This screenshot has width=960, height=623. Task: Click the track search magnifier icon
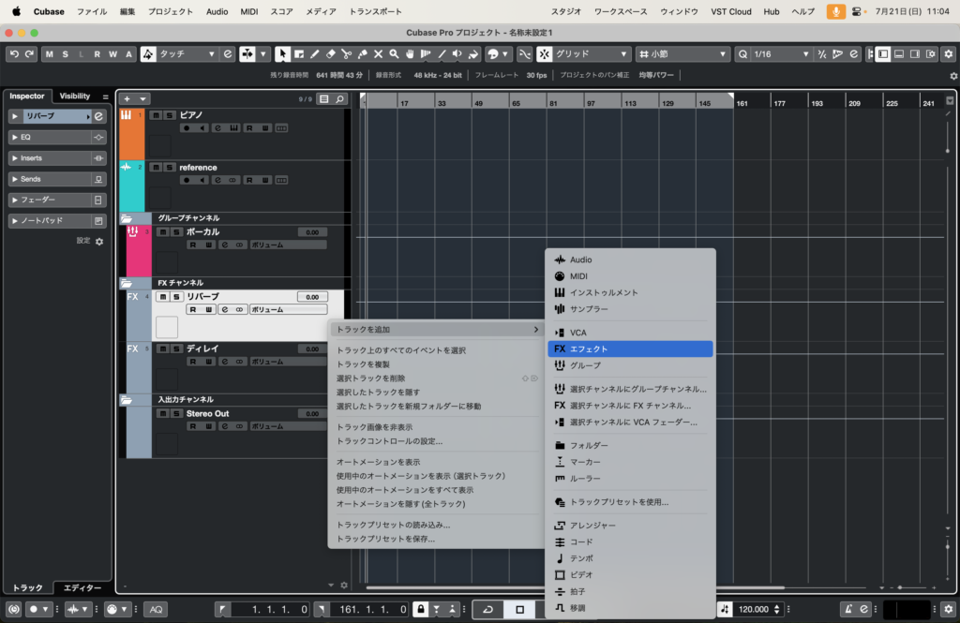pyautogui.click(x=339, y=98)
